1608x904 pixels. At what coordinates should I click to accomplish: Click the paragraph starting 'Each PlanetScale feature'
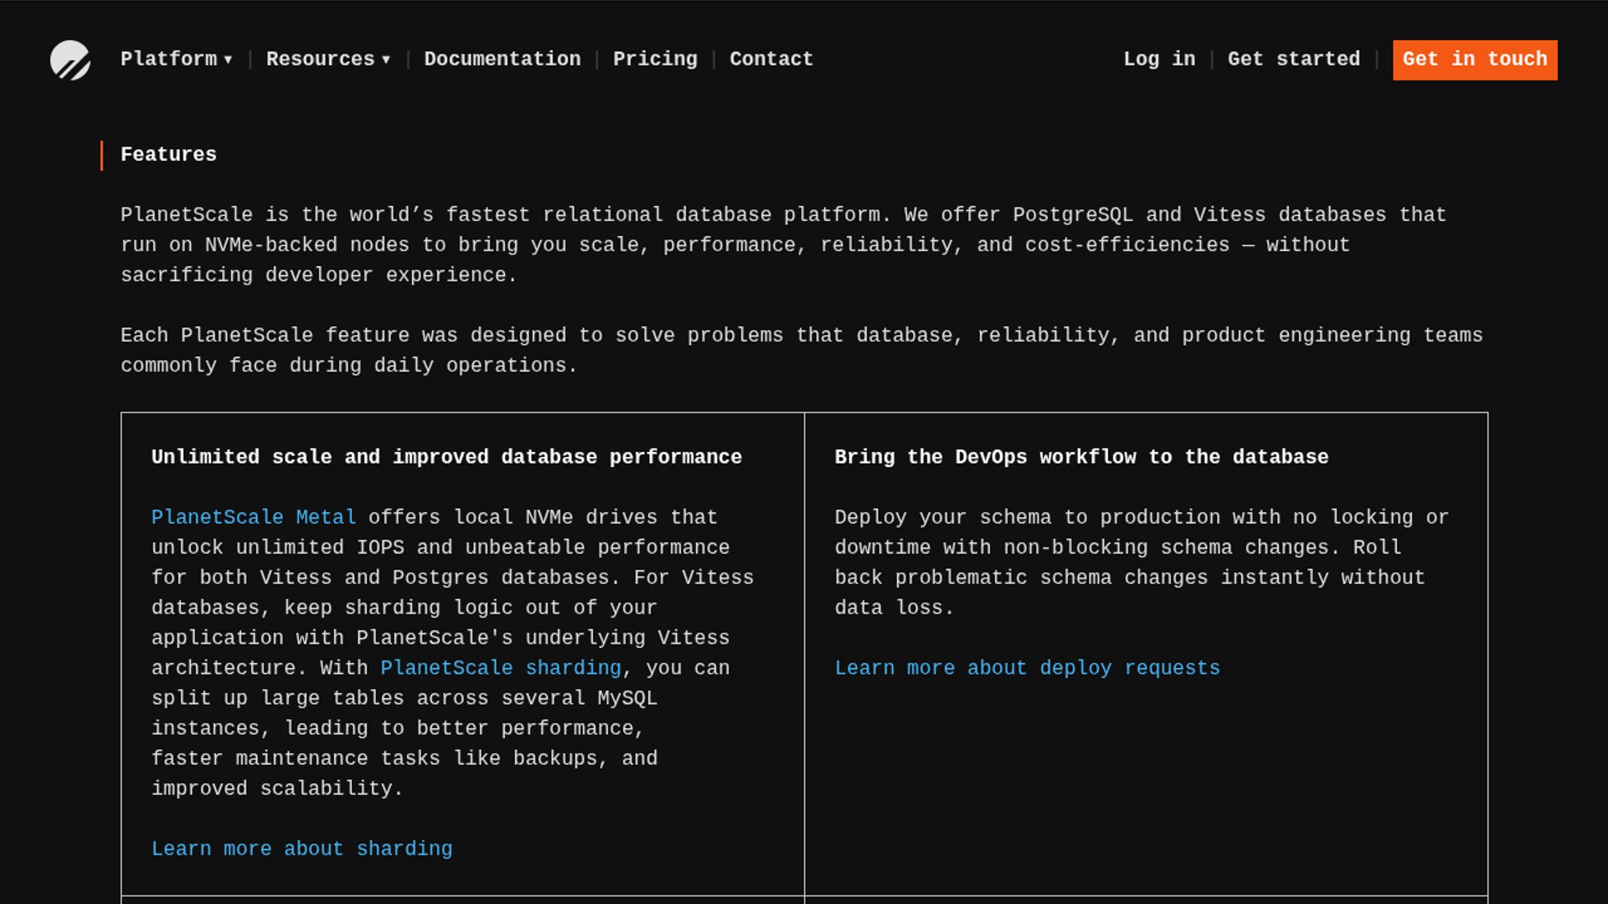801,351
